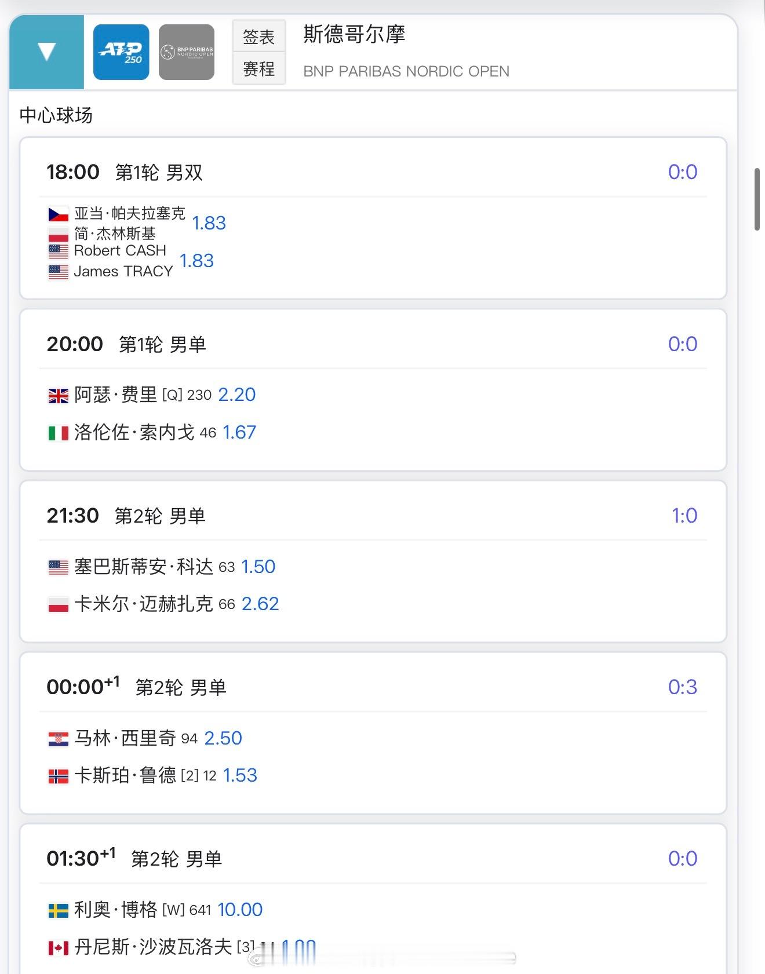The width and height of the screenshot is (765, 974).
Task: Select odds 2.20 for 阿瑟·费里
Action: (236, 395)
